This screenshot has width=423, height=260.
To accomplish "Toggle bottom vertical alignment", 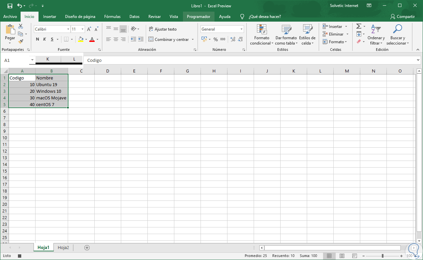I will (123, 29).
